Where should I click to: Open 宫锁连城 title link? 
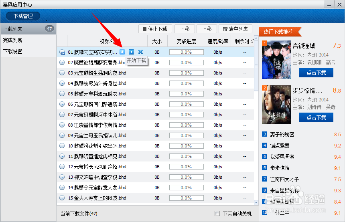coord(304,46)
